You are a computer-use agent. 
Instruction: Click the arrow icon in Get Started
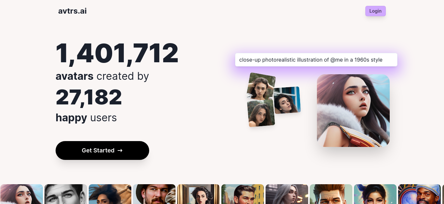pos(120,150)
